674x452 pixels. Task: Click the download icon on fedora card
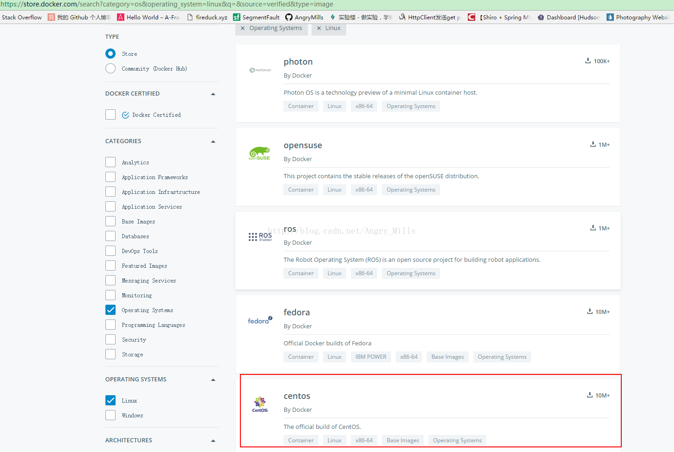[x=590, y=311]
